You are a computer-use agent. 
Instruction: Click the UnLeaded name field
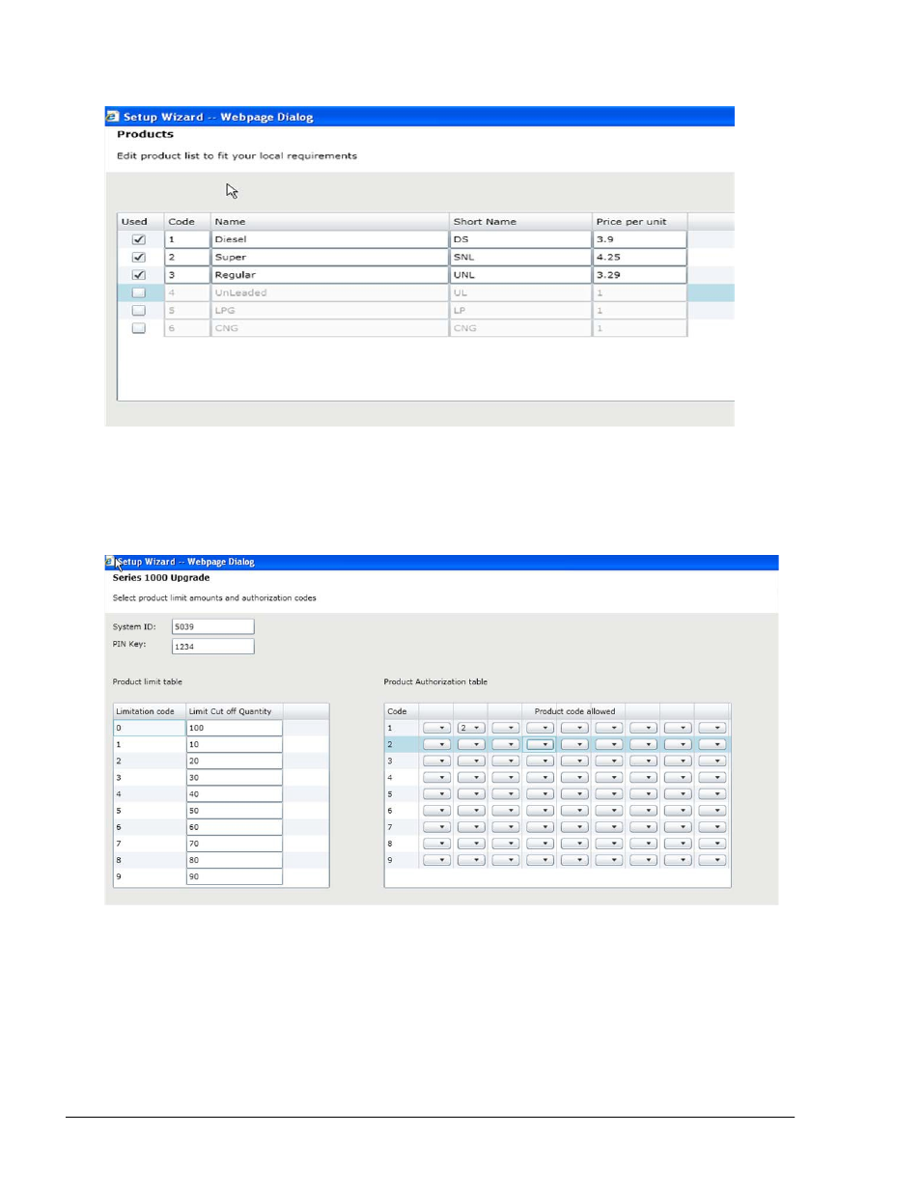[x=330, y=292]
